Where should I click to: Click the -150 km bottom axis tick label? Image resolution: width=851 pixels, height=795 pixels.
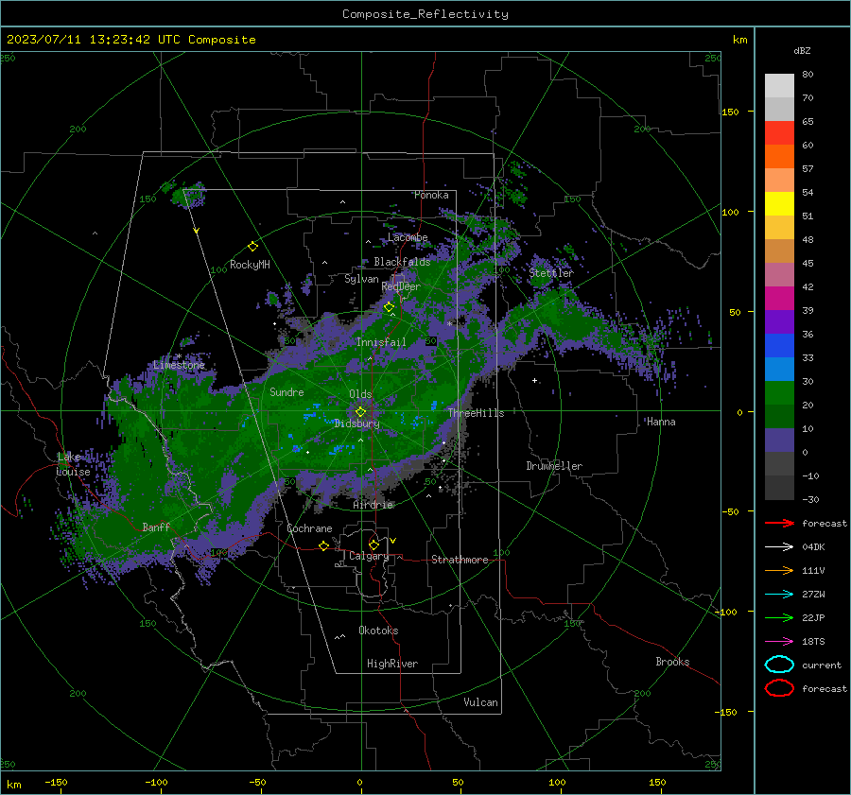click(x=56, y=782)
